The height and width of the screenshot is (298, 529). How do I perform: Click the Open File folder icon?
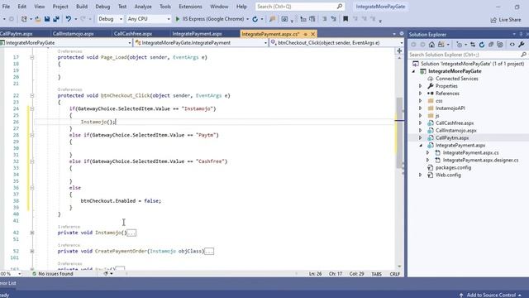pos(38,19)
